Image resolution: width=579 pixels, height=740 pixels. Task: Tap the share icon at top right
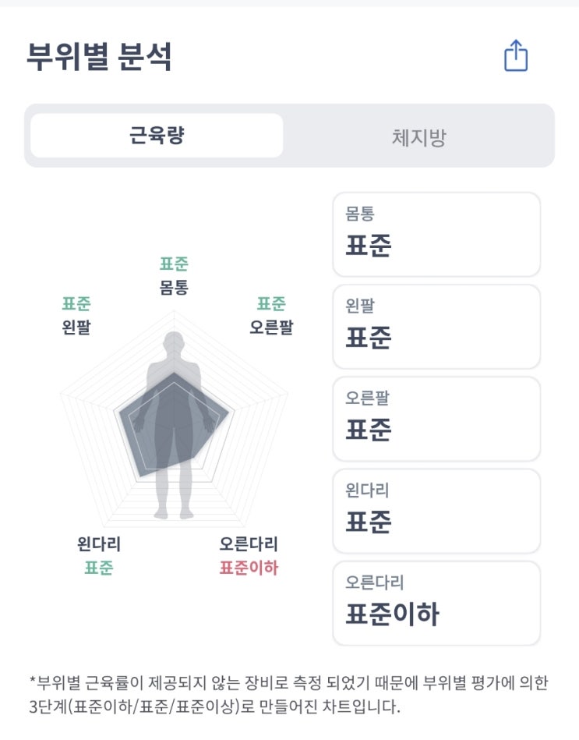coord(516,56)
